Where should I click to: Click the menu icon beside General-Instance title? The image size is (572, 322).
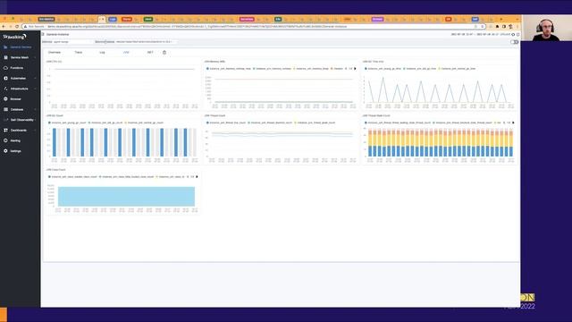click(43, 34)
